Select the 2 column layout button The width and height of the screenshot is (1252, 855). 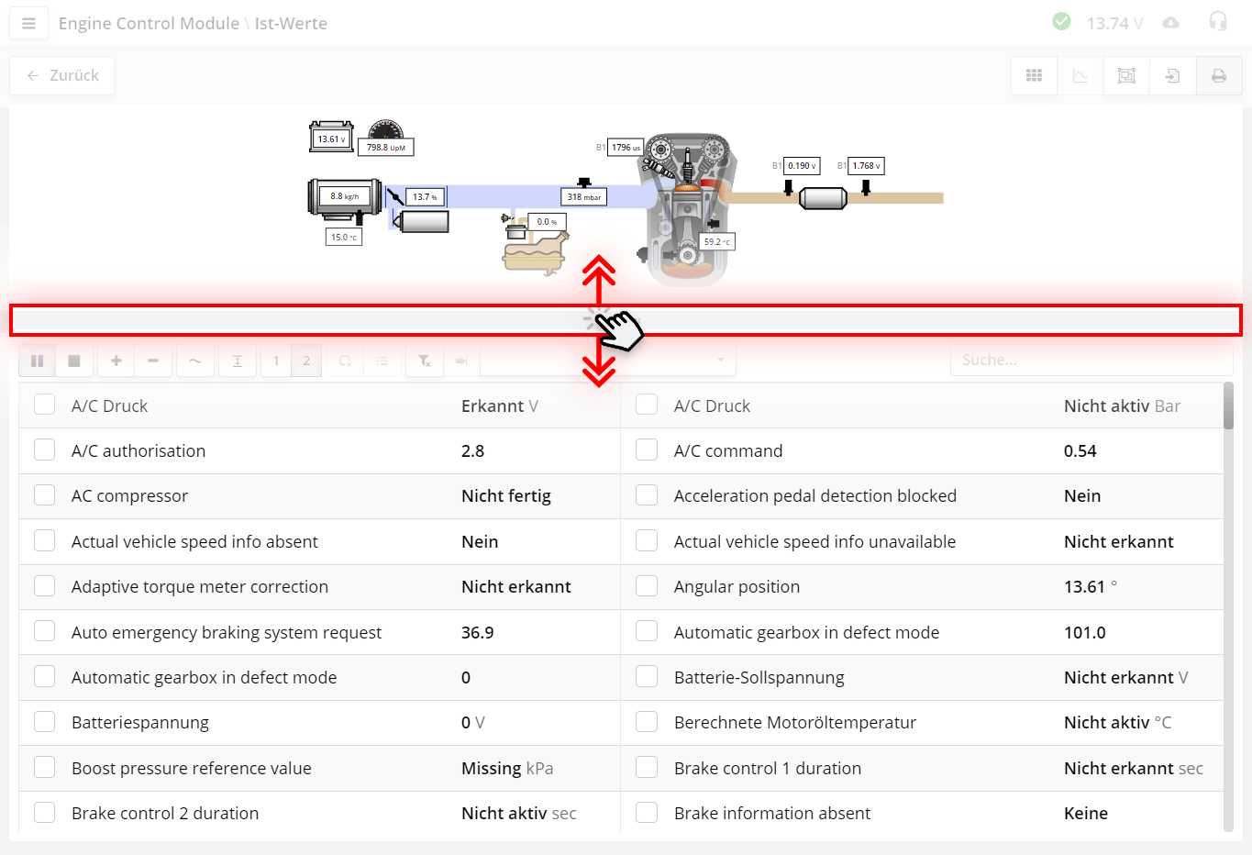[x=306, y=361]
